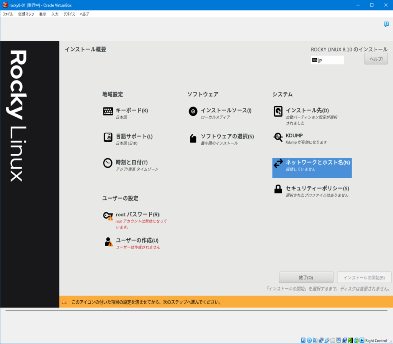This screenshot has height=344, width=393.
Task: Click the 日本語 (日本) language text
Action: (127, 143)
